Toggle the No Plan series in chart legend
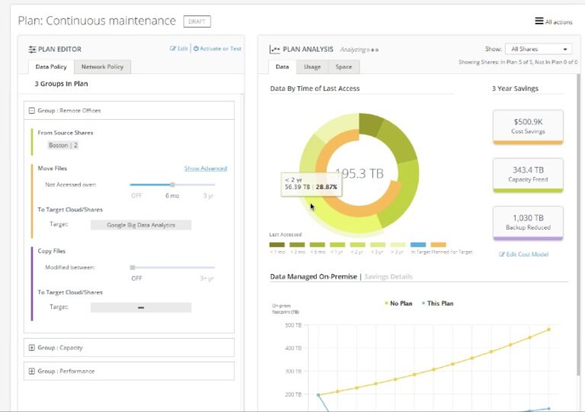This screenshot has width=585, height=412. [399, 304]
